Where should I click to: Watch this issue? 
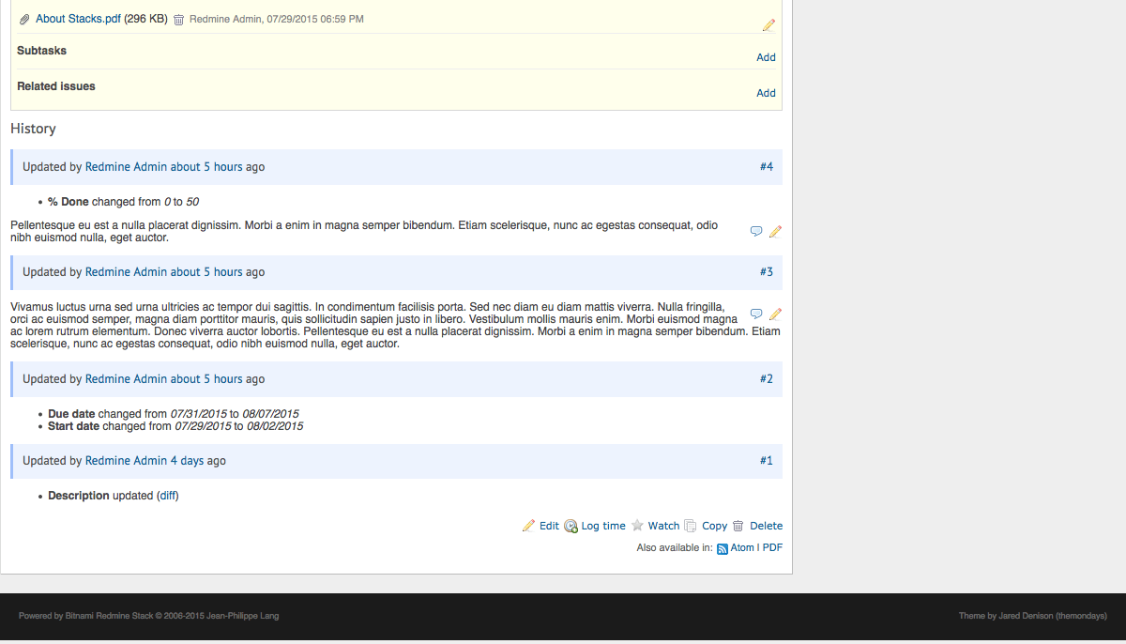click(x=663, y=526)
